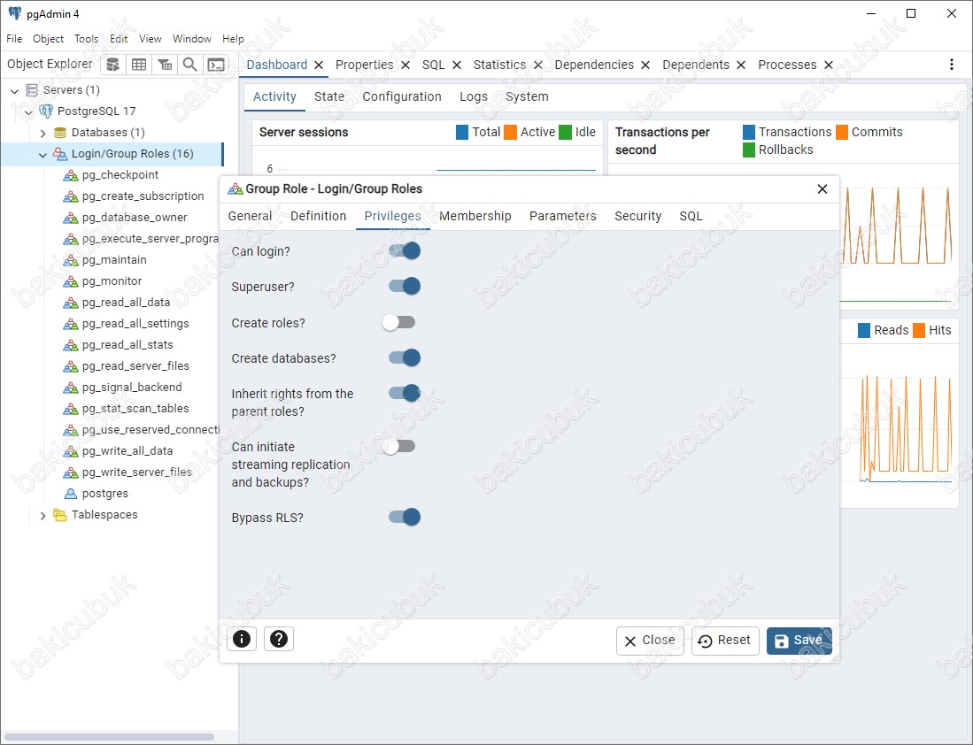The width and height of the screenshot is (973, 745).
Task: Collapse the PostgreSQL 17 server node
Action: pos(28,112)
